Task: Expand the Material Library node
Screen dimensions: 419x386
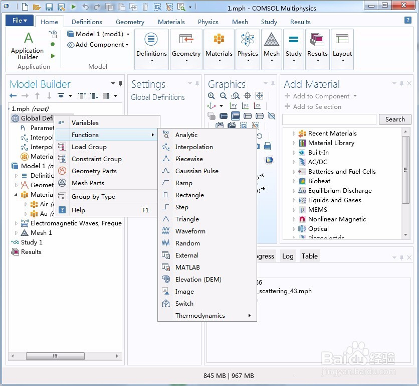Action: (294, 143)
